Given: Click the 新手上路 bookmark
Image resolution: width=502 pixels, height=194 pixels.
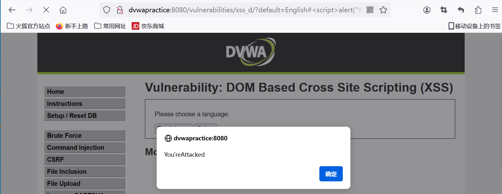Looking at the screenshot, I should pos(72,26).
